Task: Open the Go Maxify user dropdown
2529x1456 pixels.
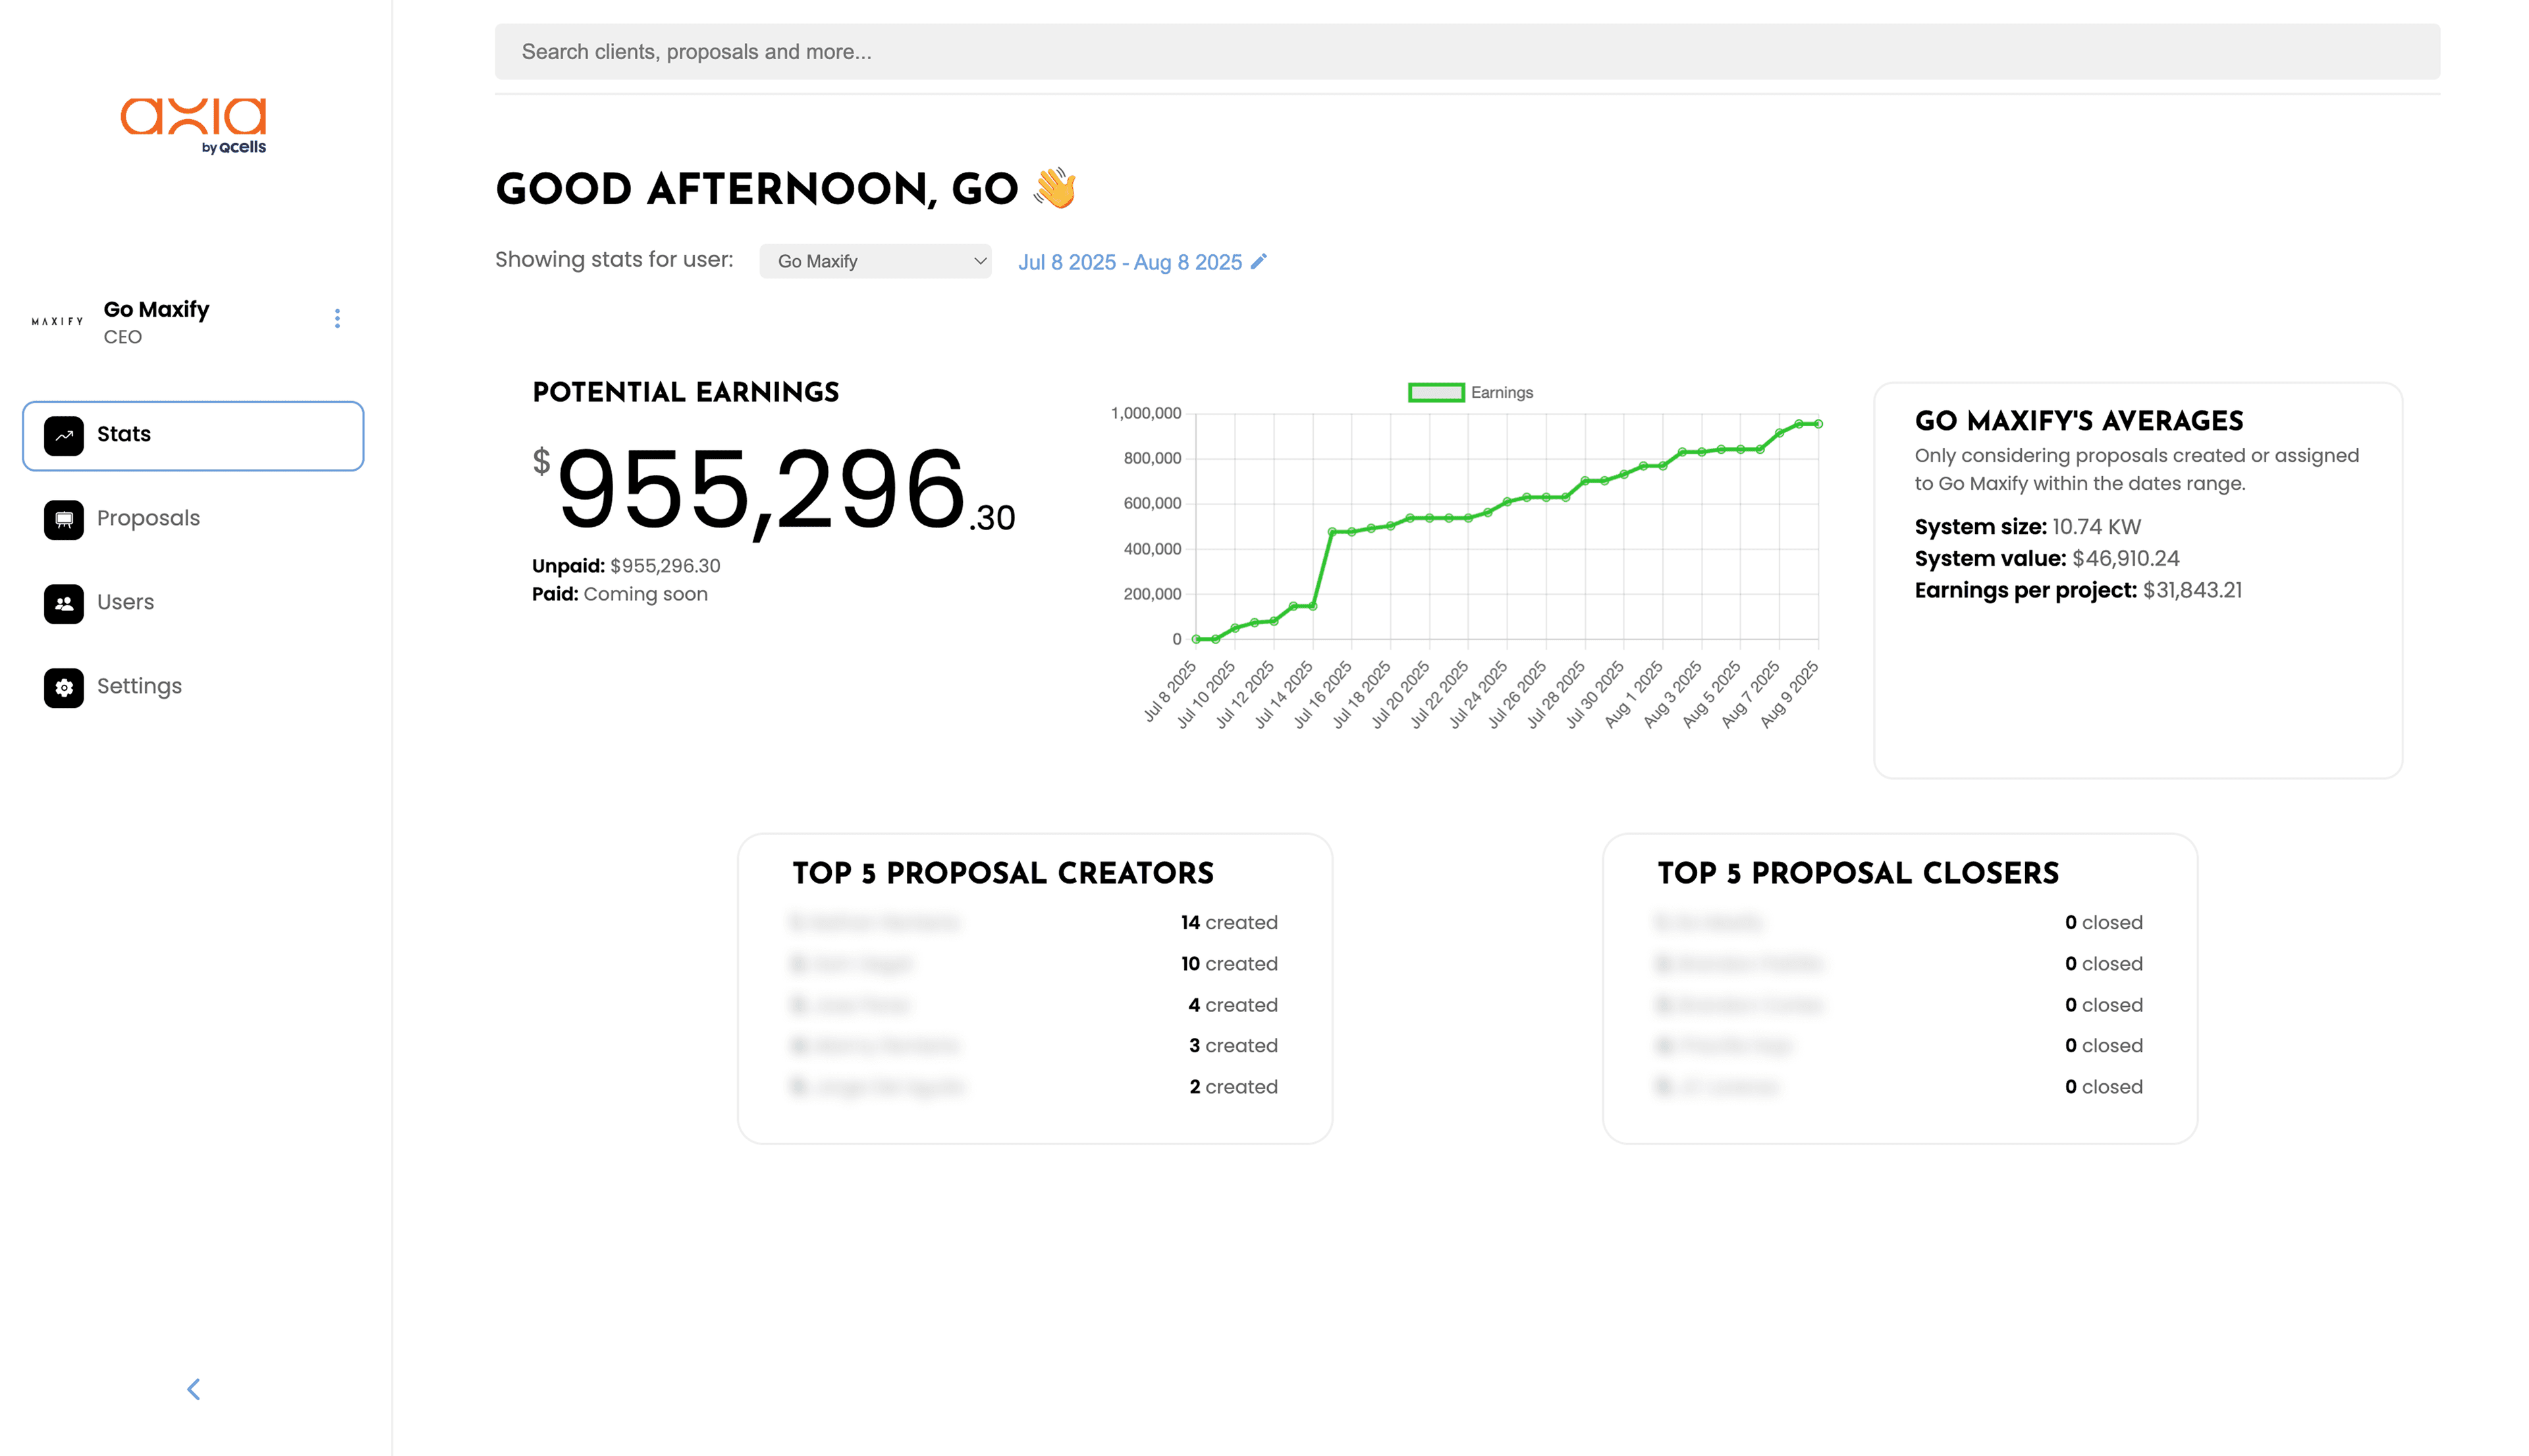Action: click(875, 261)
